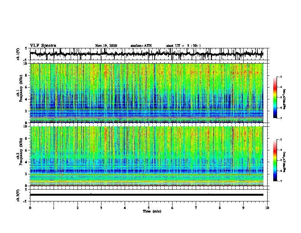This screenshot has width=301, height=233.
Task: Click the ch.2 colorbar log(PSD) label
Action: (x=285, y=162)
